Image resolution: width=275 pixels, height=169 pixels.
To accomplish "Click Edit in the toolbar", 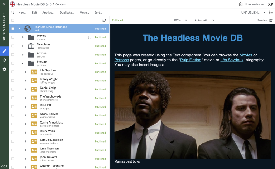I will coord(34,13).
